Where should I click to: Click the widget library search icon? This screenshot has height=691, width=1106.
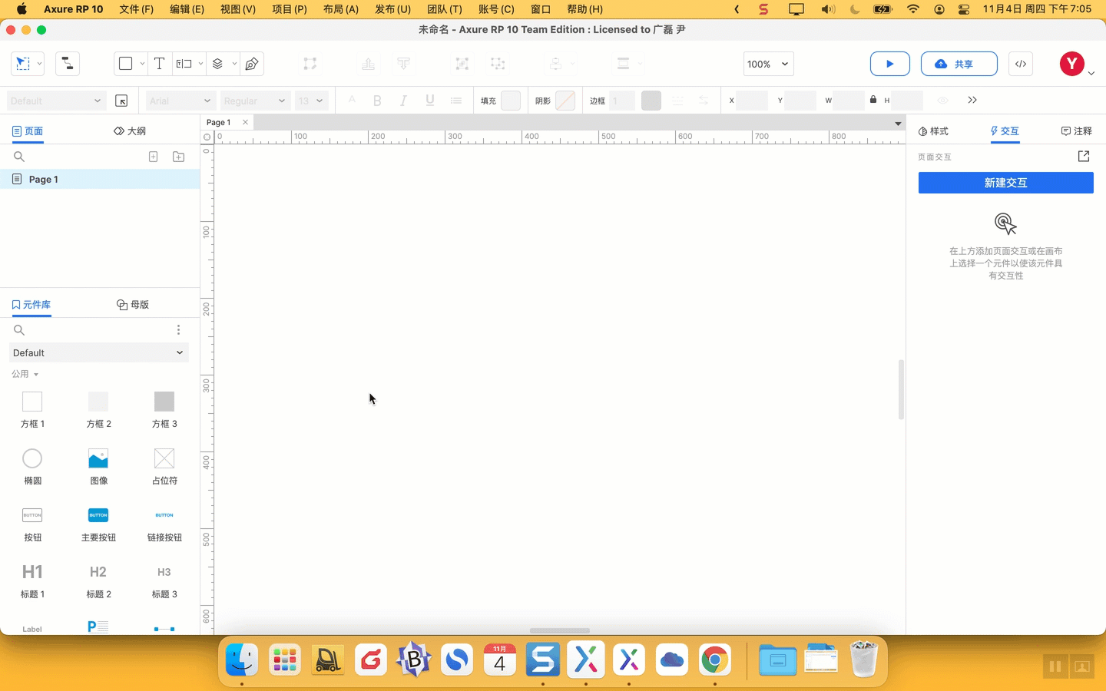pos(19,330)
